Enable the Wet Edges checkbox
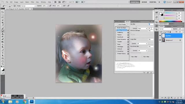185x104 pixels. click(116, 47)
